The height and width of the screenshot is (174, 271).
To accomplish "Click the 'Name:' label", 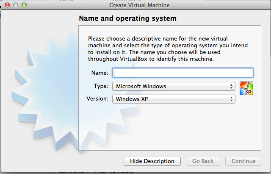I will 100,73.
